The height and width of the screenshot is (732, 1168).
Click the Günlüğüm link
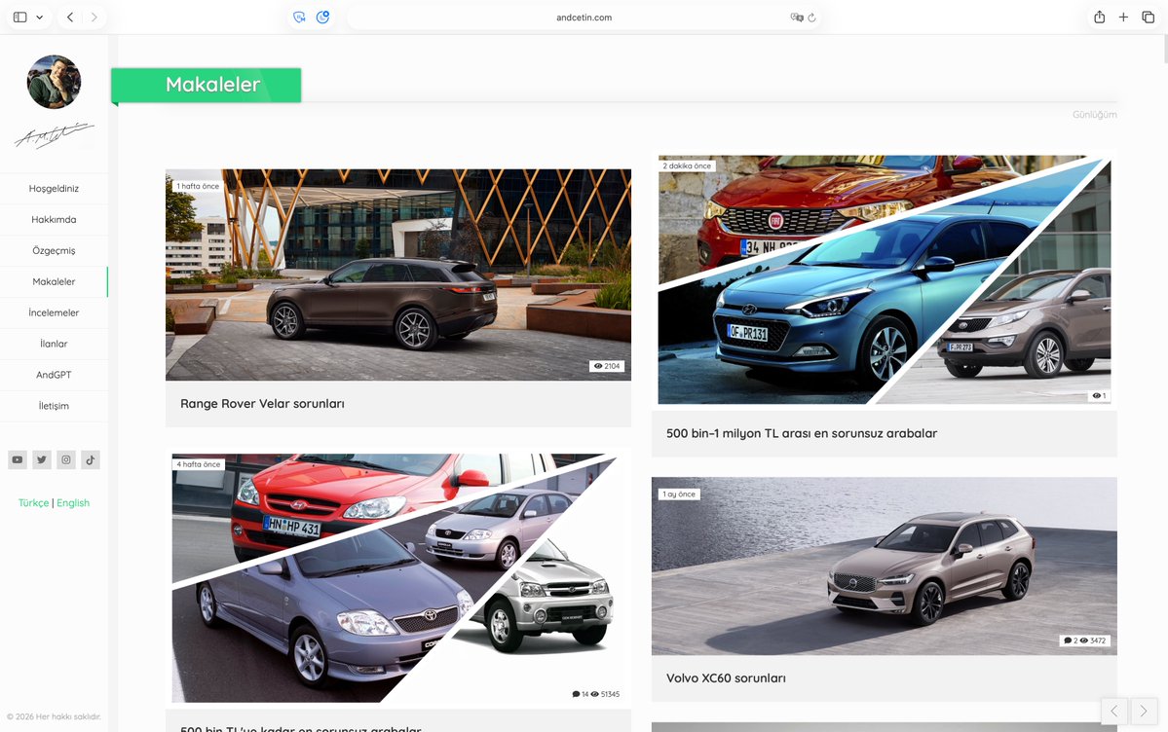coord(1094,115)
